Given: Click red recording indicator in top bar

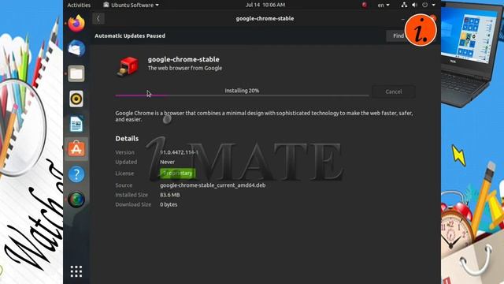Looking at the screenshot, I should (x=365, y=5).
